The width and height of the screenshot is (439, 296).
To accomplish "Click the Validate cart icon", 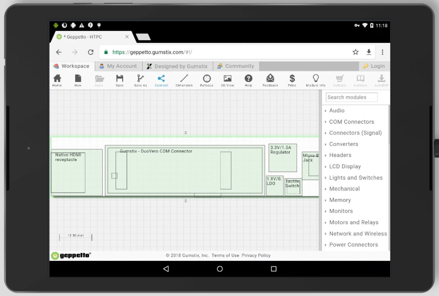I will click(339, 80).
